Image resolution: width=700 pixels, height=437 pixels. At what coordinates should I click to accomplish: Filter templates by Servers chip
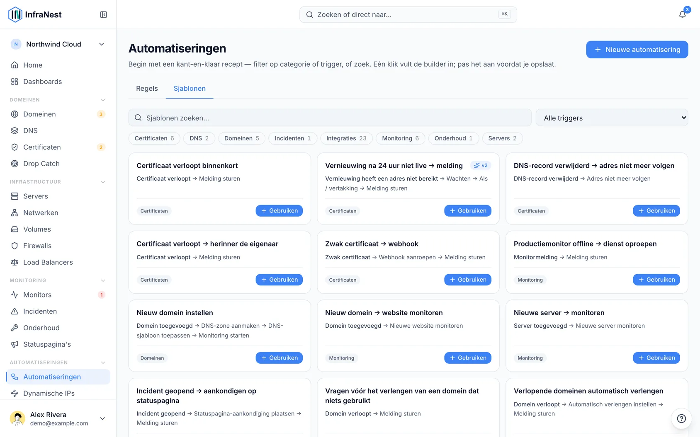(502, 138)
